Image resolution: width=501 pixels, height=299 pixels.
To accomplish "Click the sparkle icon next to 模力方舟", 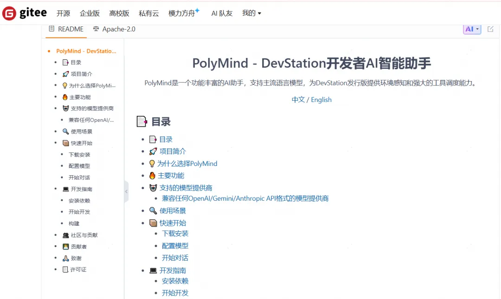I will tap(197, 10).
